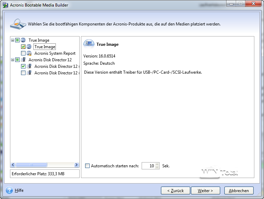The width and height of the screenshot is (264, 199).
Task: Enable the Automatisch starten nach checkbox
Action: click(x=87, y=166)
